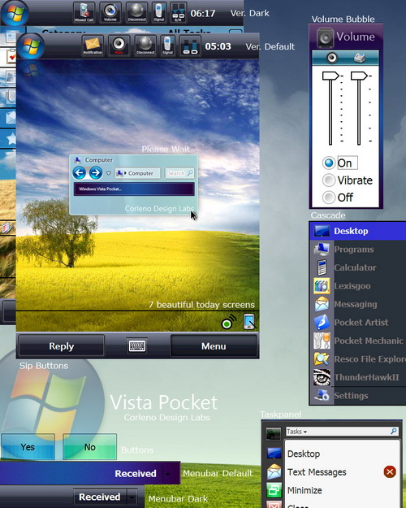The width and height of the screenshot is (406, 508).
Task: Click speaker icon in Volume bubble header
Action: pyautogui.click(x=325, y=37)
